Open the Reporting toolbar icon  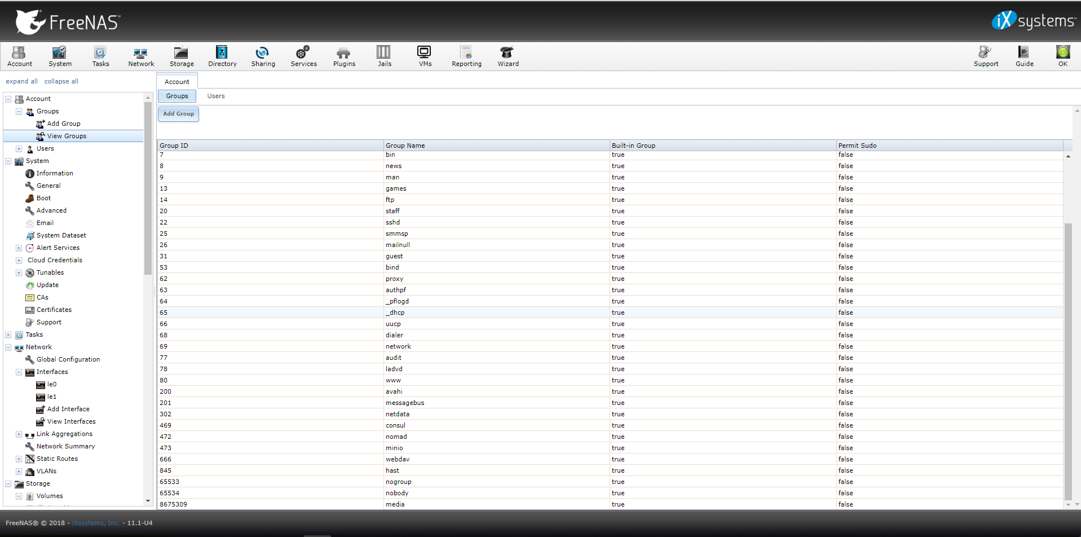point(466,56)
